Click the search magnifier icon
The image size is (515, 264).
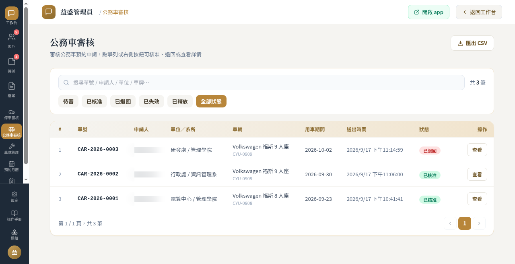tap(66, 82)
